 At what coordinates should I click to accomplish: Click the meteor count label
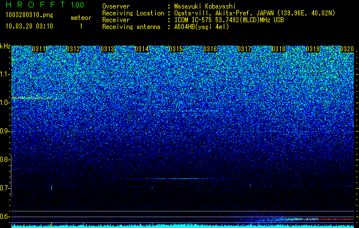pos(81,18)
